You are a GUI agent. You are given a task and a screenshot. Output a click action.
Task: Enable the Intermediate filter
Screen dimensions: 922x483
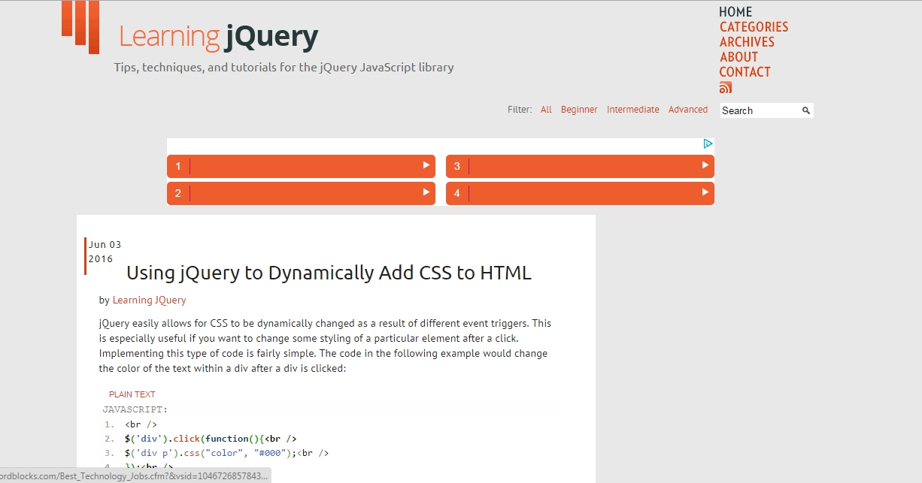click(632, 109)
